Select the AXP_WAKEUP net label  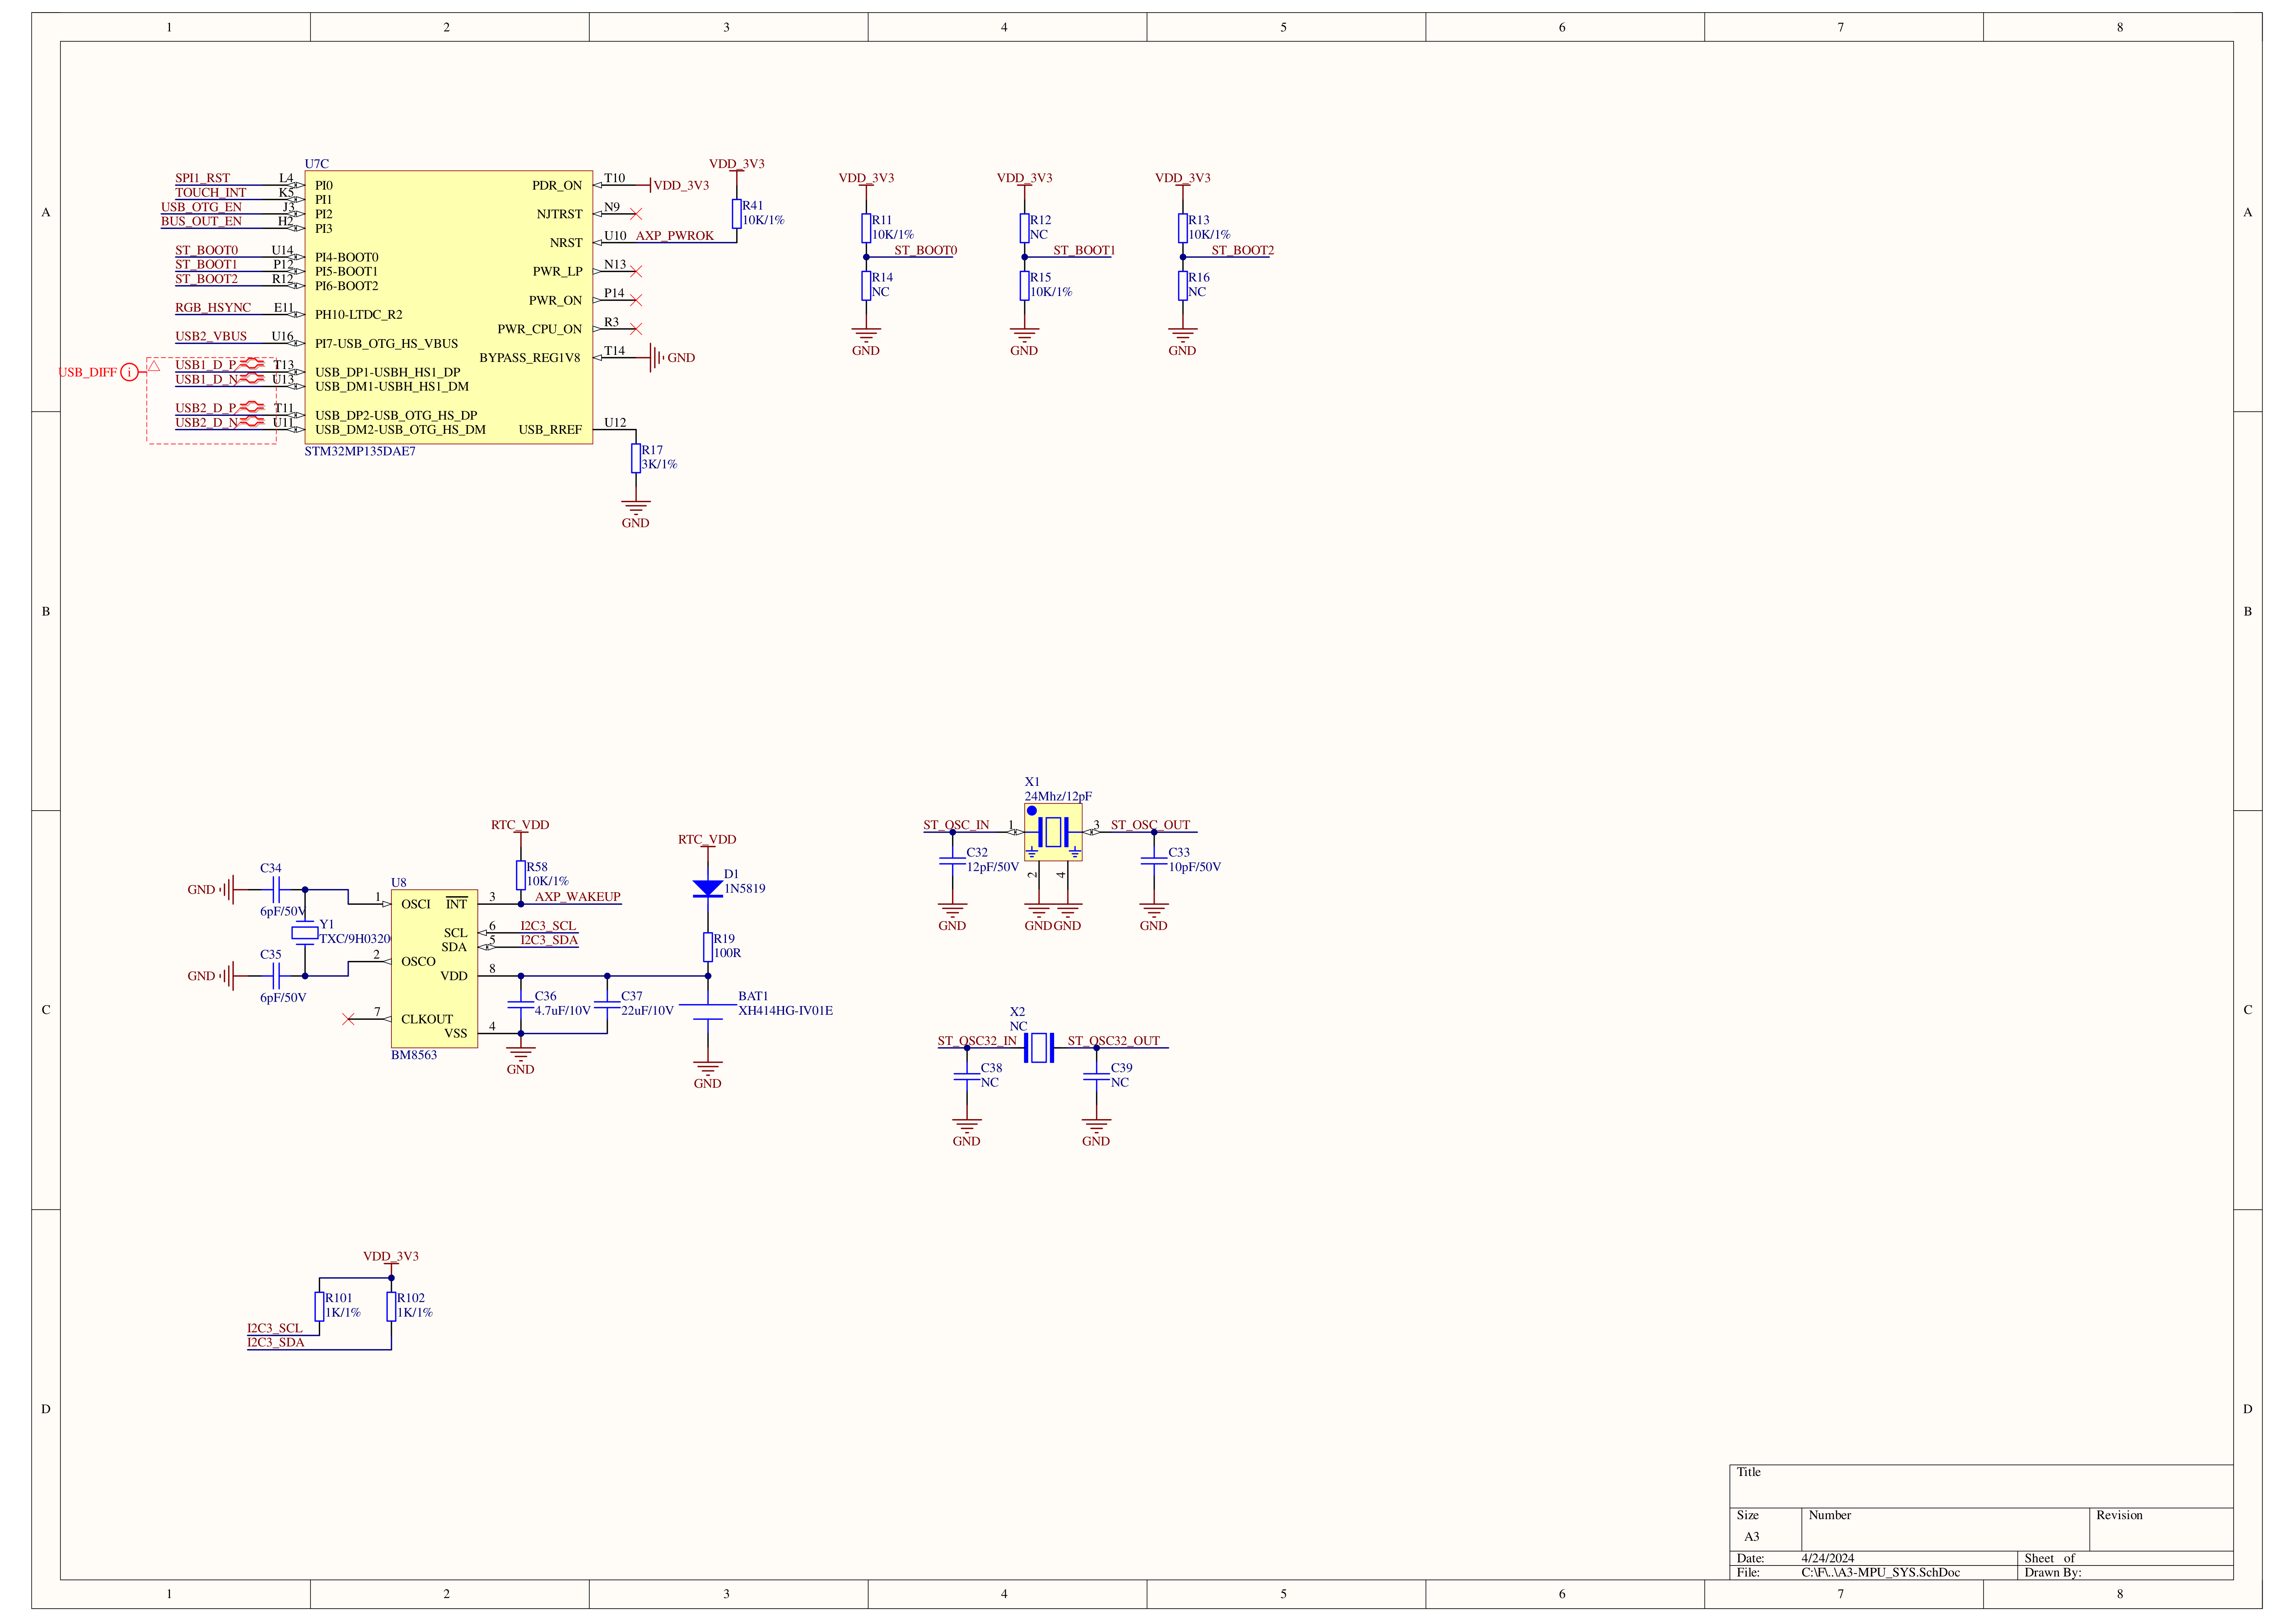click(578, 897)
